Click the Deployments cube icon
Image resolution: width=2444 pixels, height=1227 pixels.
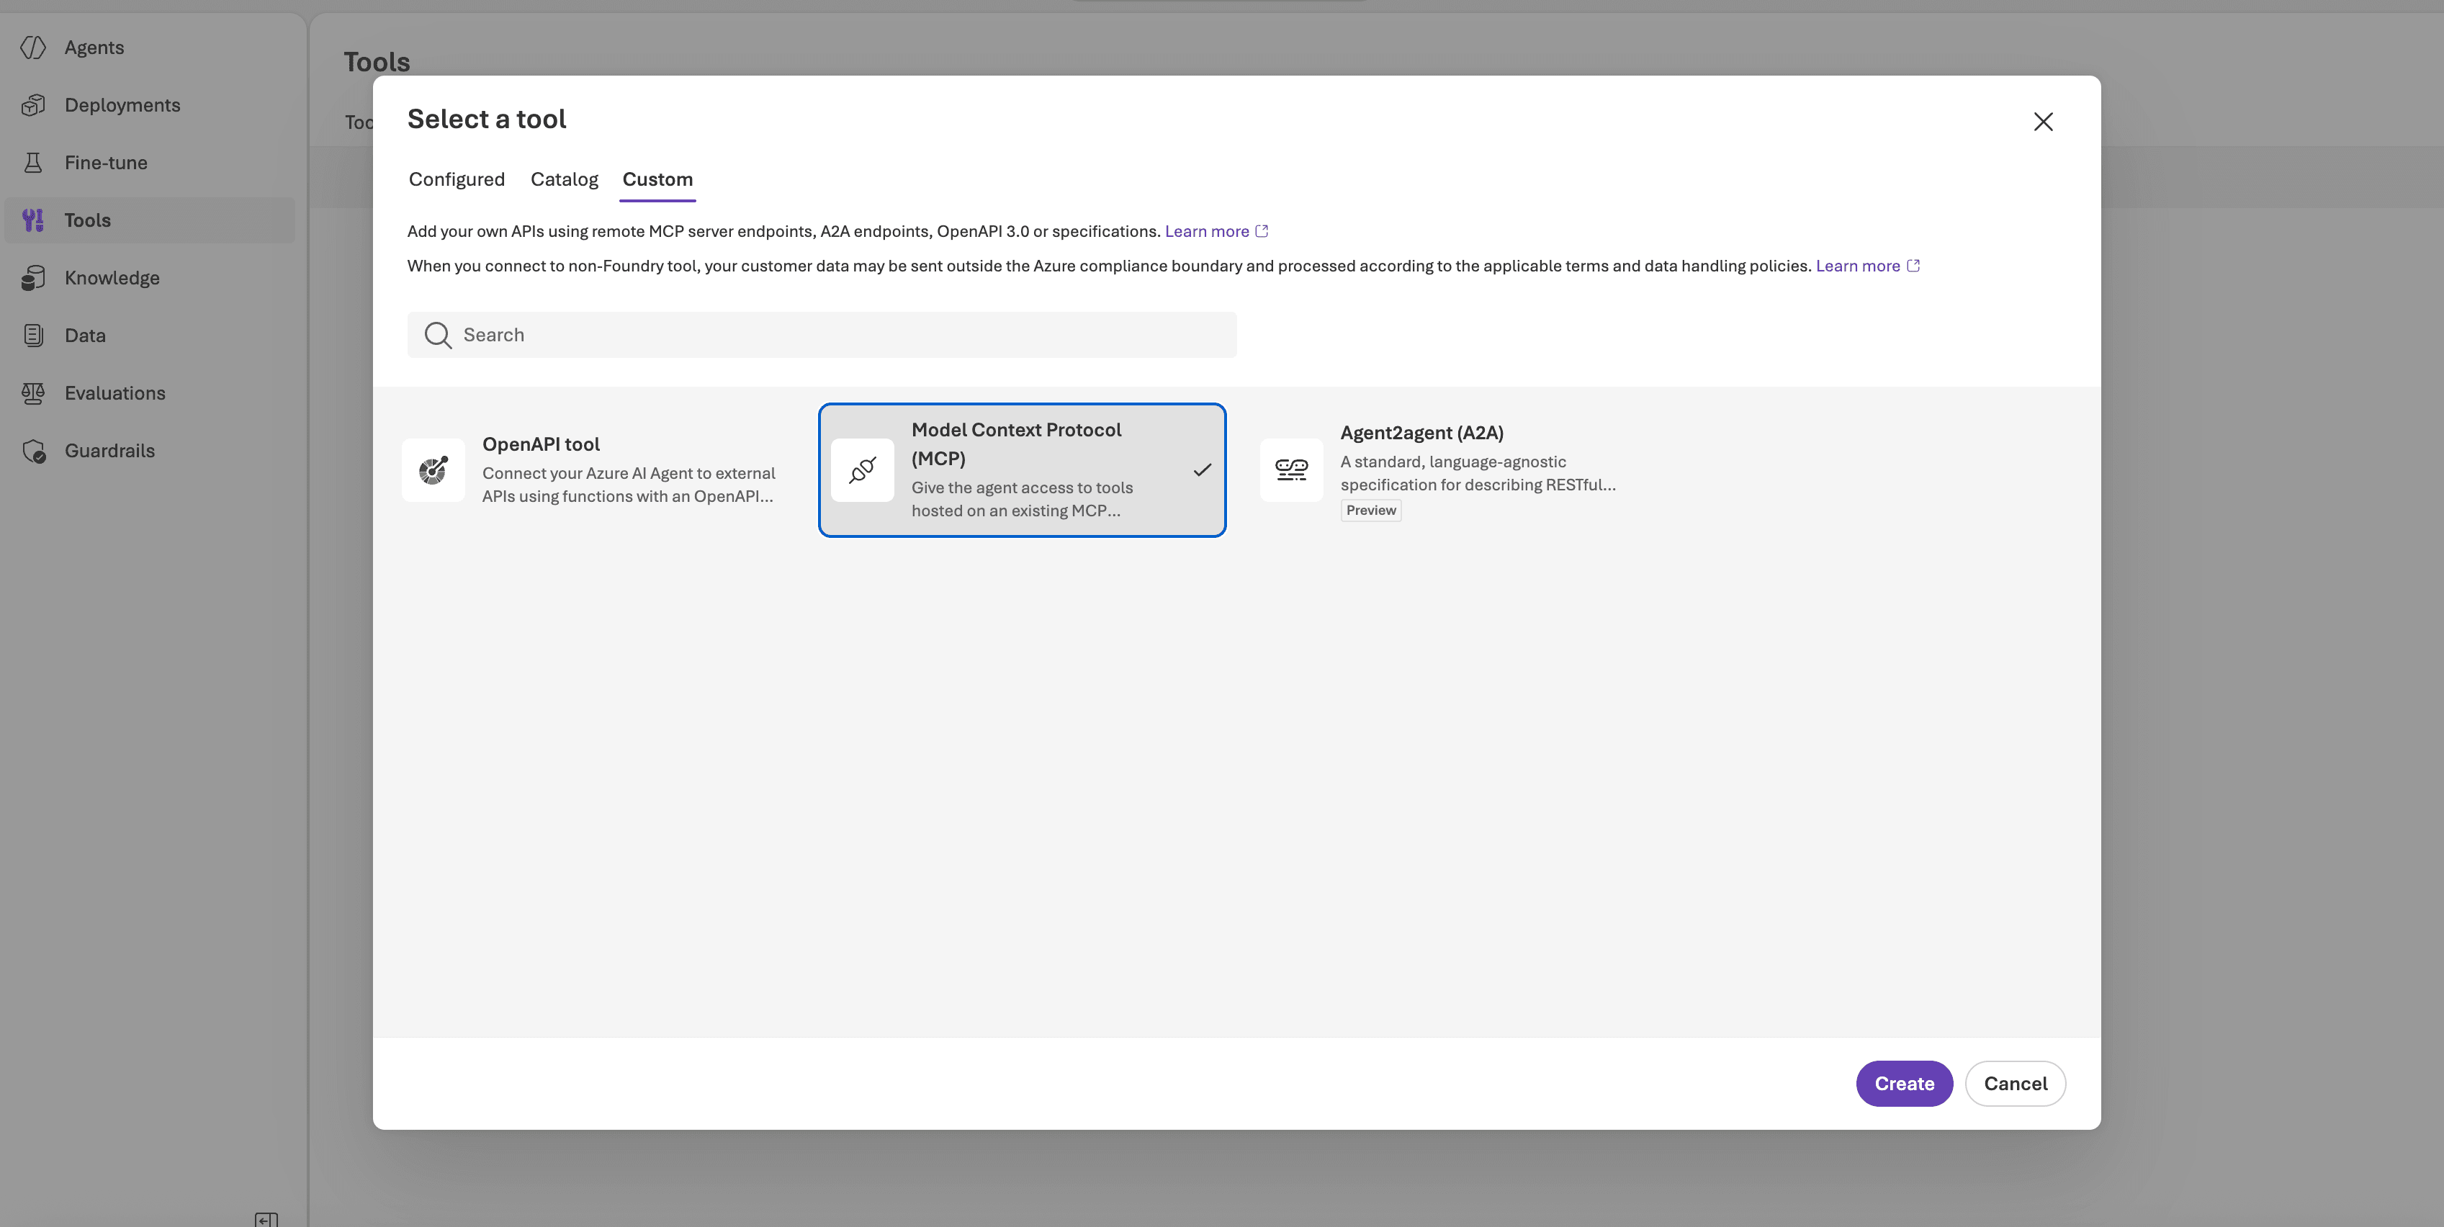(33, 105)
